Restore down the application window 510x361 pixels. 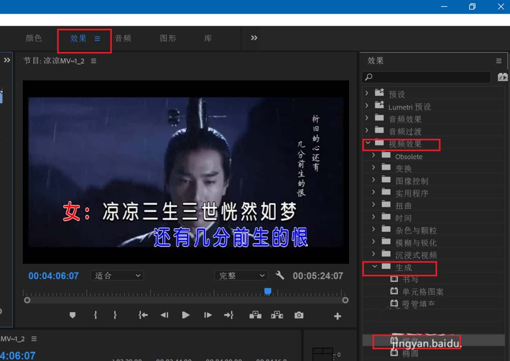click(472, 7)
